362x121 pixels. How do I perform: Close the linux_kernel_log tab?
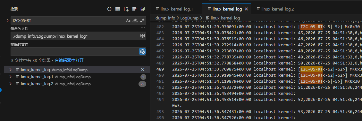point(246,9)
